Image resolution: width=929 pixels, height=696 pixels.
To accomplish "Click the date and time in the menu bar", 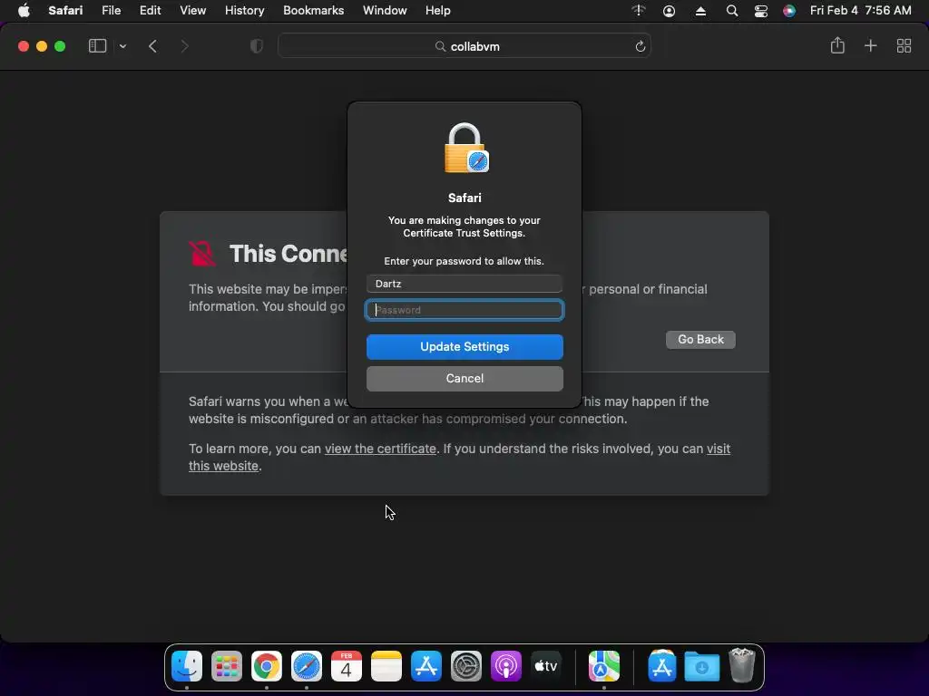I will [x=860, y=11].
